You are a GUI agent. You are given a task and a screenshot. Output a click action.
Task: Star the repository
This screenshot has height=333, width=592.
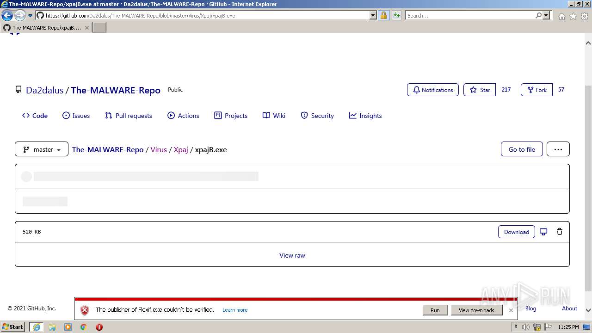pyautogui.click(x=480, y=90)
